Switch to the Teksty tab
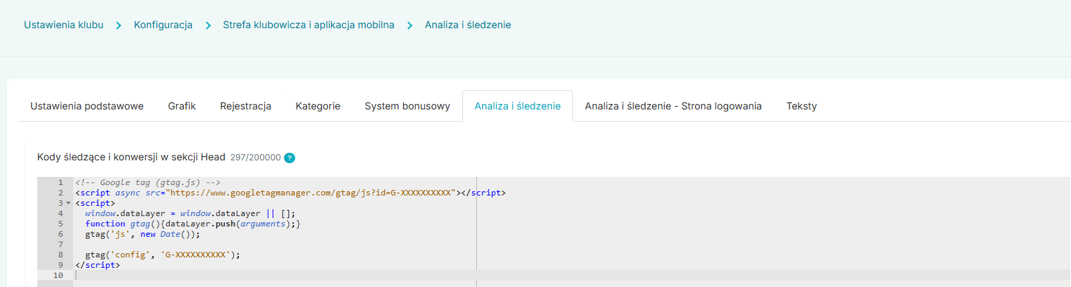 pos(801,106)
